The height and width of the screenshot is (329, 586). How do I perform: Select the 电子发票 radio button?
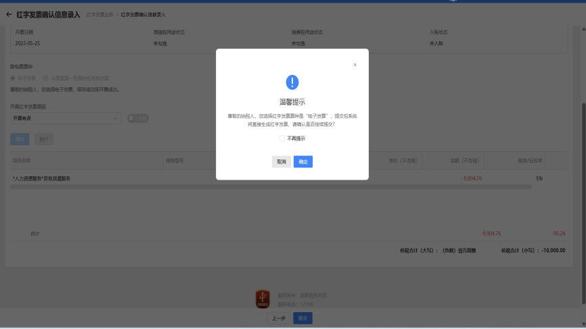13,78
